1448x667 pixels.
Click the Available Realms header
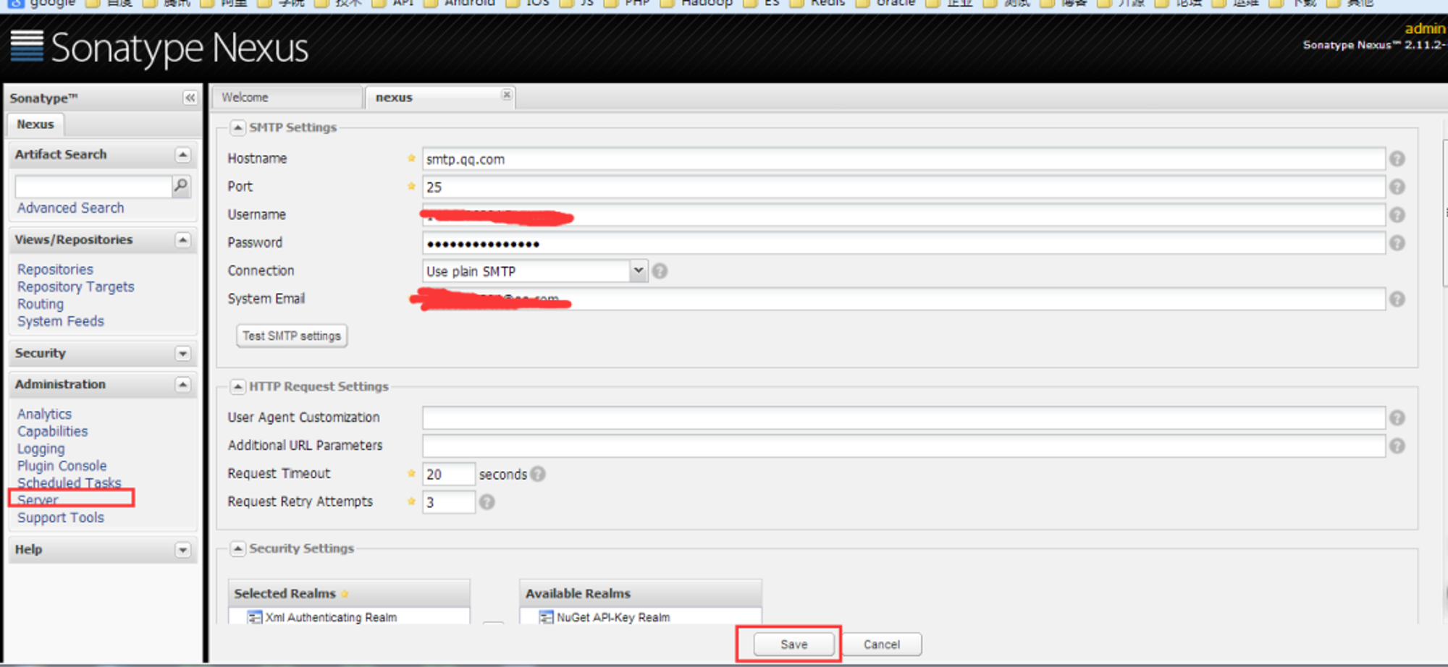641,593
